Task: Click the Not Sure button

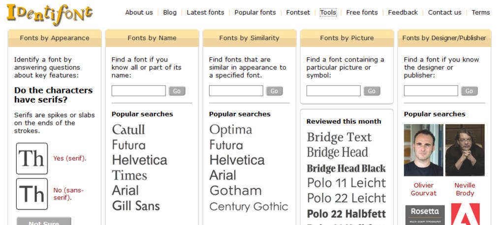Action: coord(44,222)
